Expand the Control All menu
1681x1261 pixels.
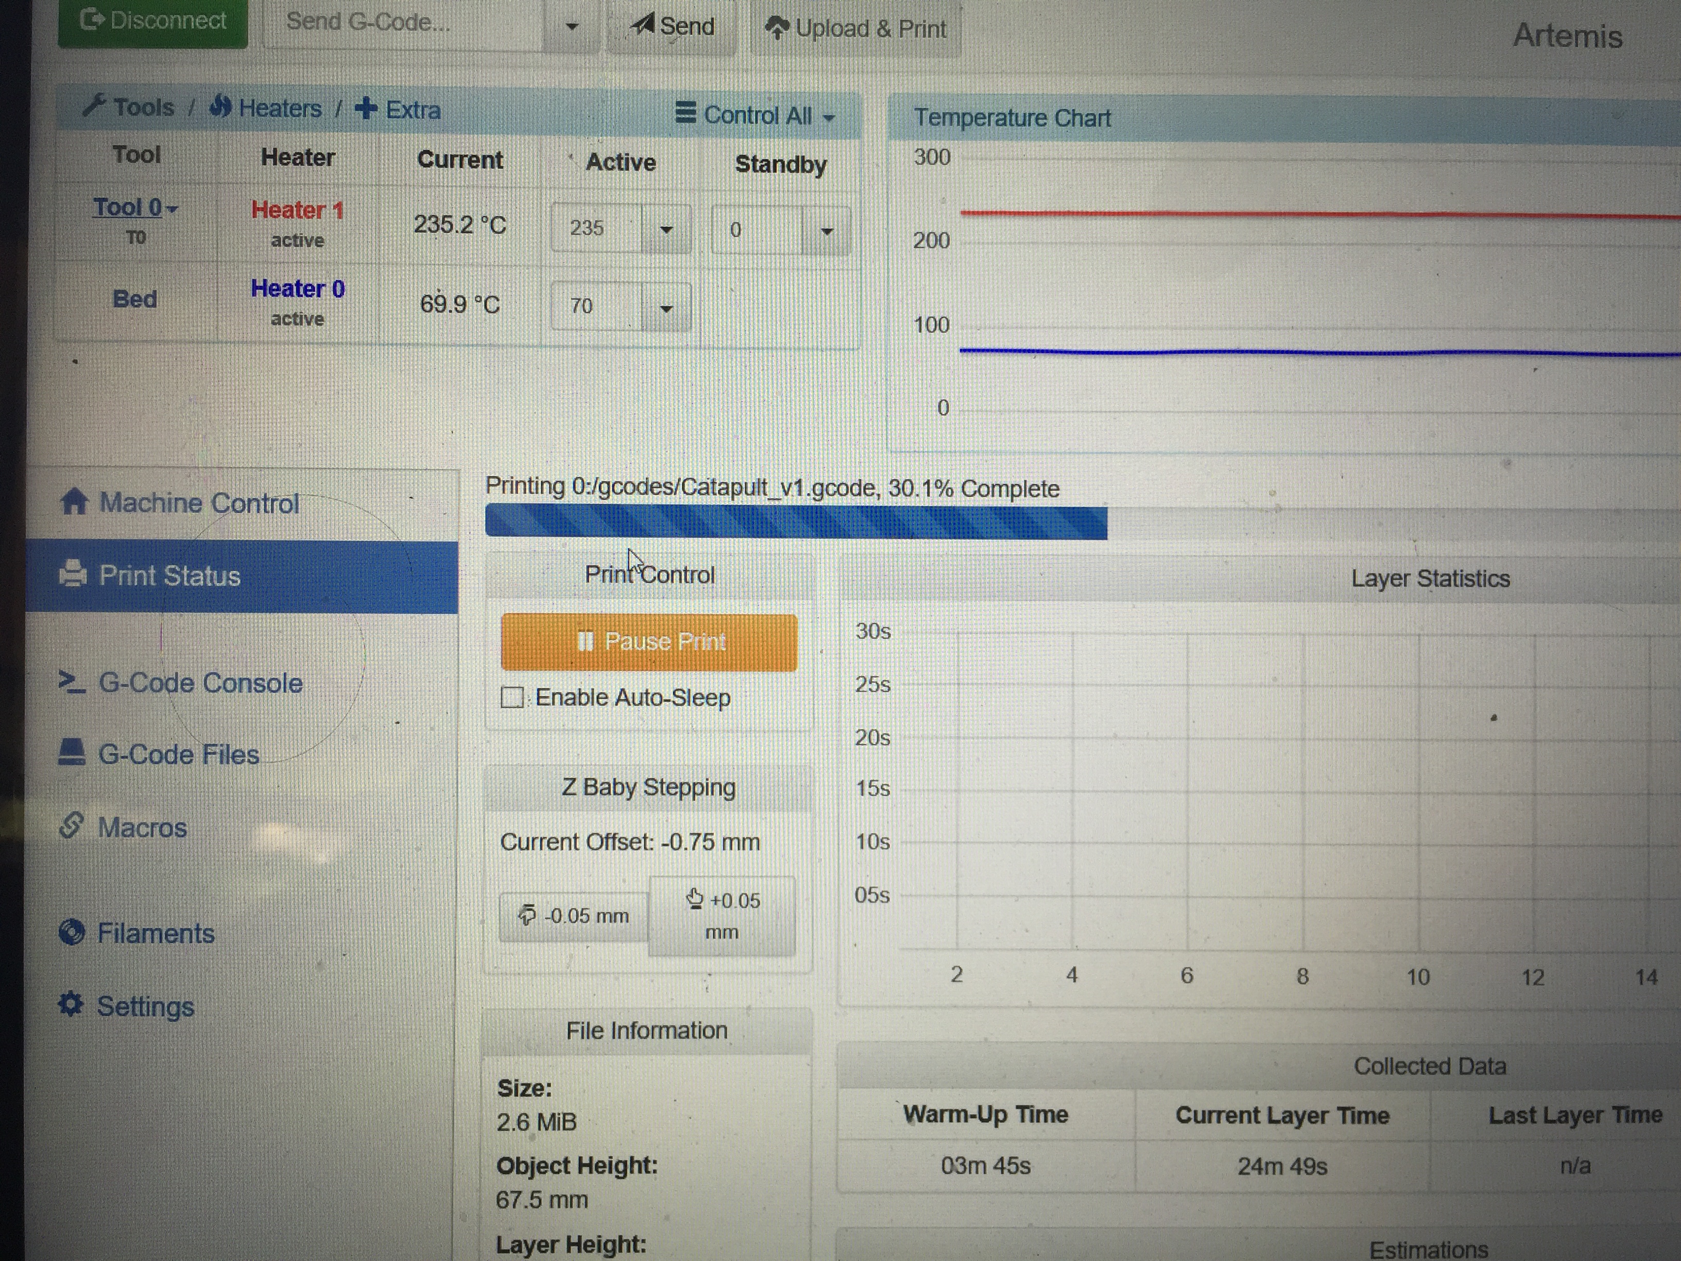[756, 115]
